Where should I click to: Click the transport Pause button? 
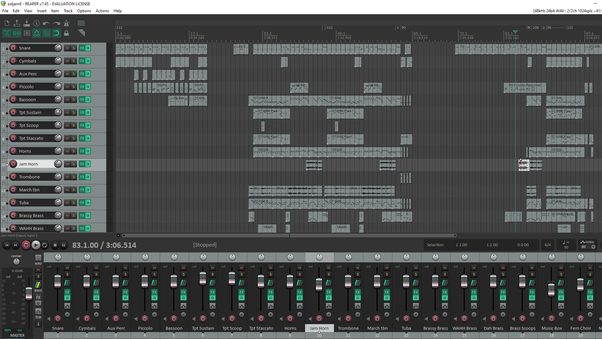tap(64, 245)
